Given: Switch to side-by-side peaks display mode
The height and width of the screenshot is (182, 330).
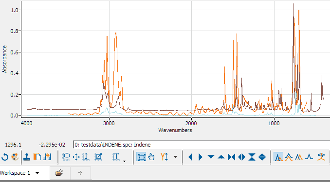Looking at the screenshot, I should pos(299,157).
